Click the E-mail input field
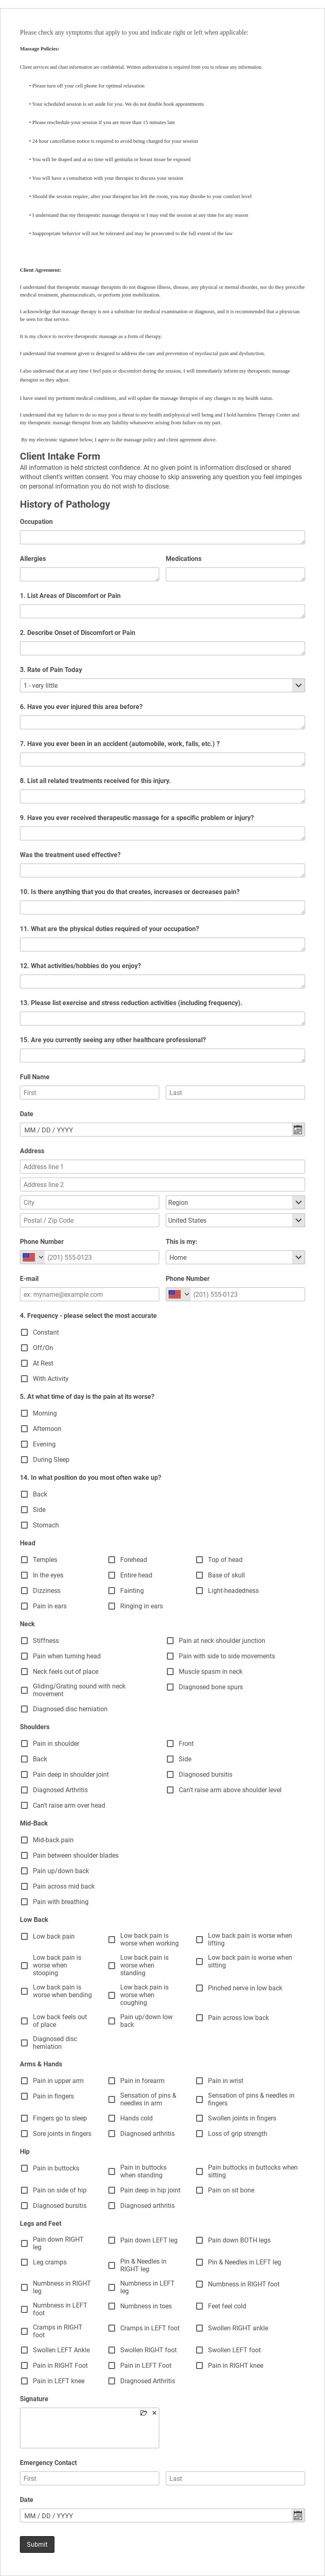The image size is (325, 2576). (x=89, y=1294)
